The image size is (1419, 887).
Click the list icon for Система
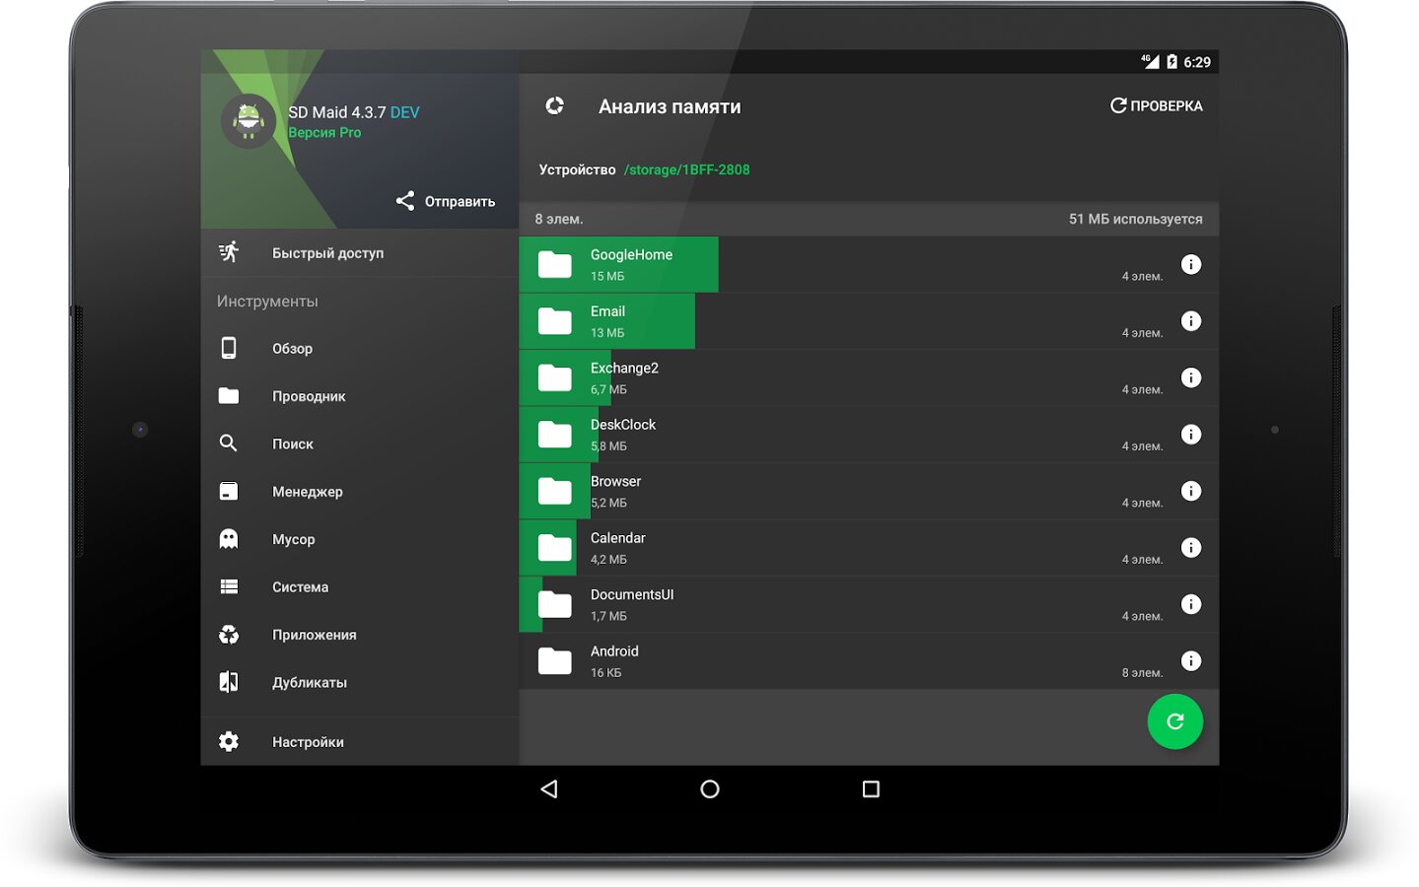point(229,586)
